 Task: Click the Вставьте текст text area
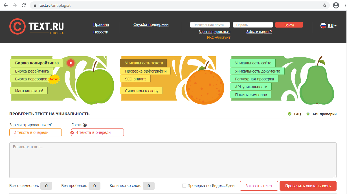[x=173, y=160]
